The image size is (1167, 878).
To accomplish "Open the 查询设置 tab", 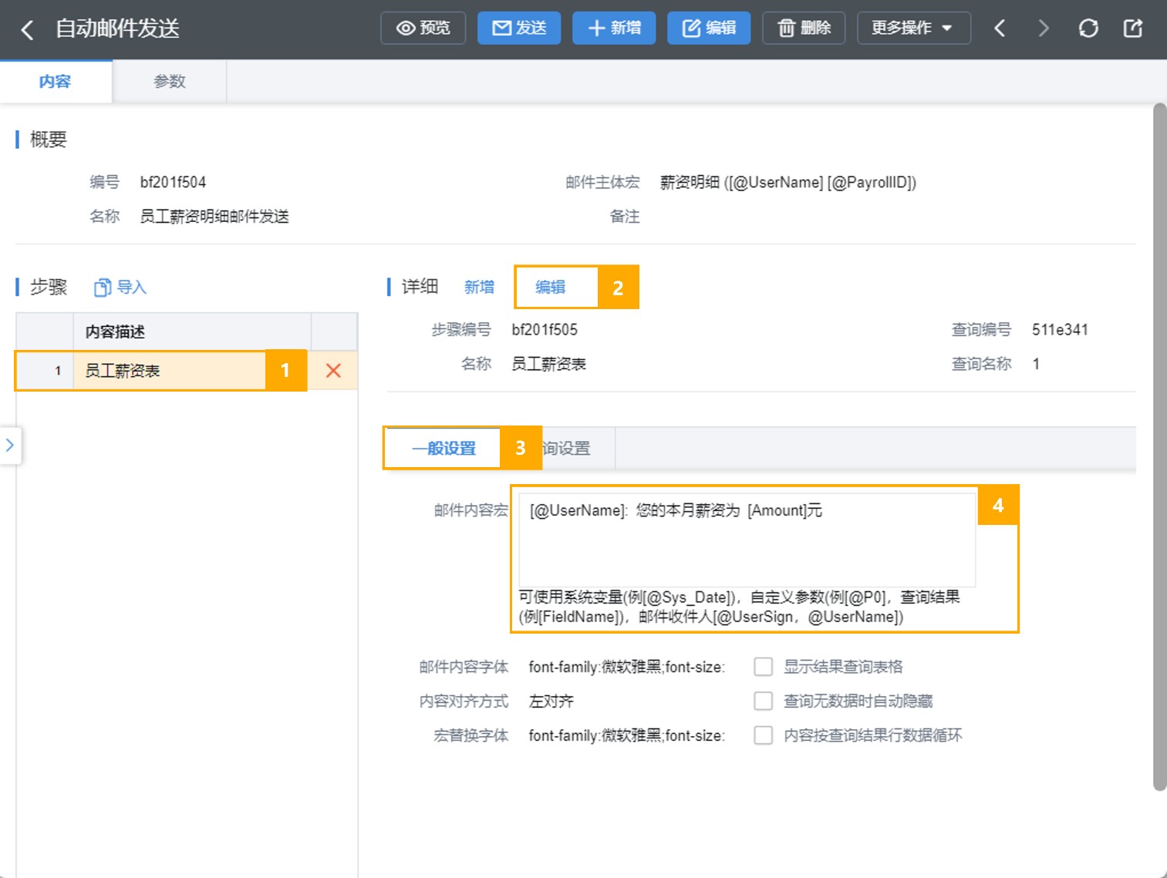I will [565, 448].
